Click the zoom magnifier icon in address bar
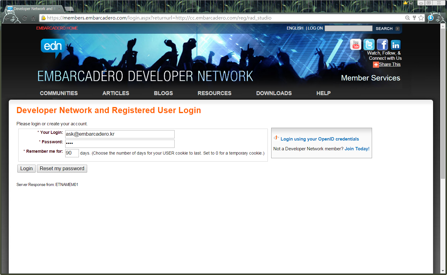The image size is (447, 275). pos(407,18)
